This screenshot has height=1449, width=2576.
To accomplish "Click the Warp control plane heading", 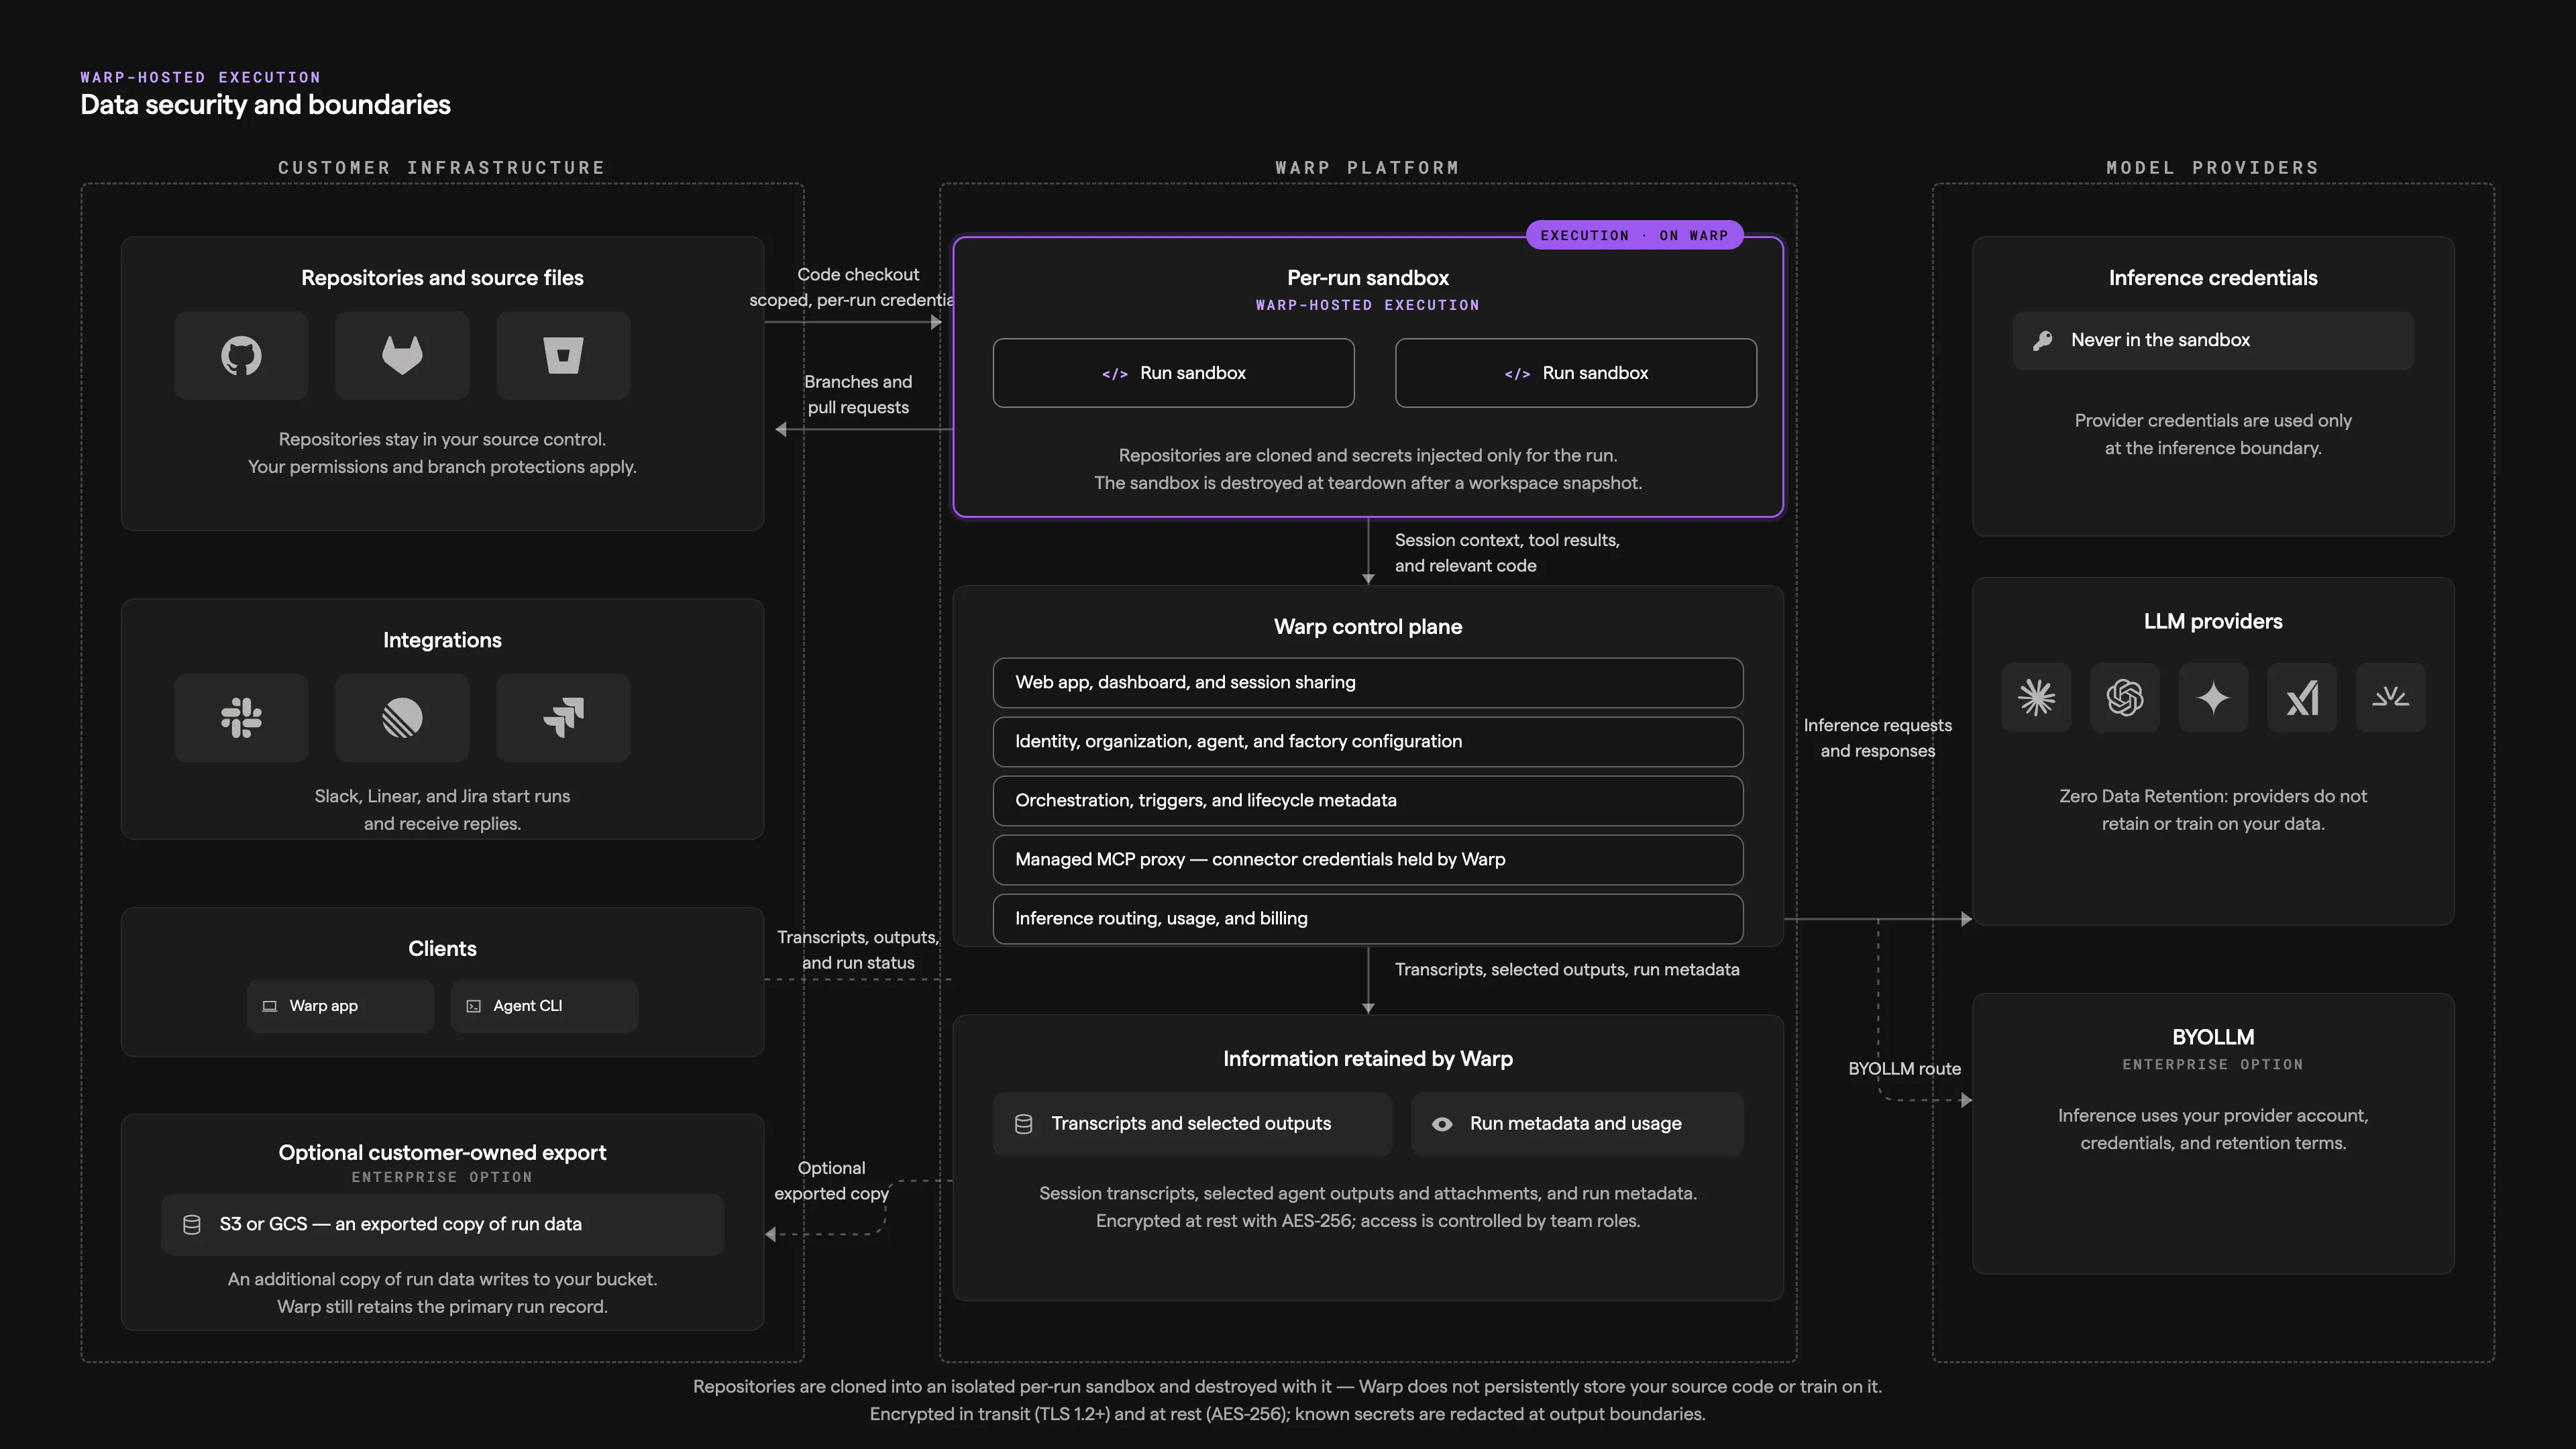I will click(x=1367, y=627).
